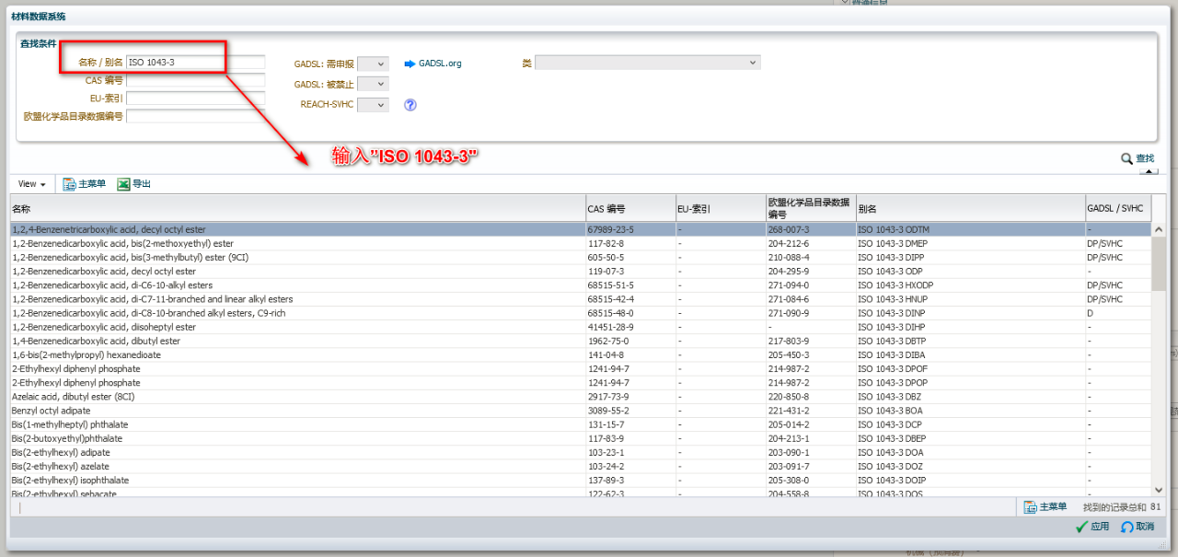1178x557 pixels.
Task: Select row Bis(1-methylheptyl) phthalate
Action: click(x=581, y=424)
